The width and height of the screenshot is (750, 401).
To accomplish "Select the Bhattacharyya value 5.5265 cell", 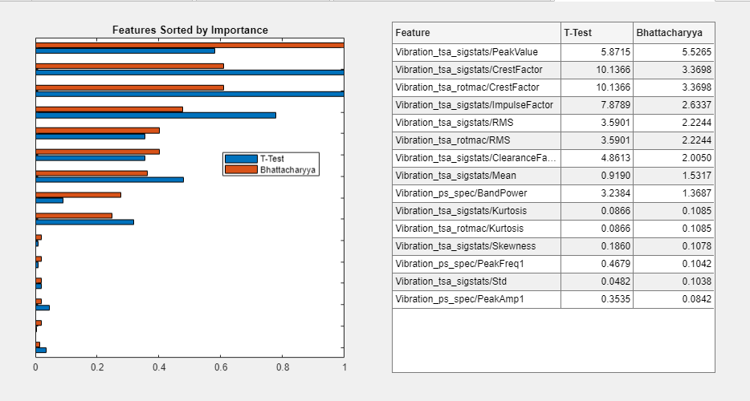I will 673,51.
